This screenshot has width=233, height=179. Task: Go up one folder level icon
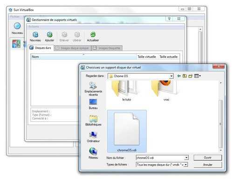click(x=185, y=76)
